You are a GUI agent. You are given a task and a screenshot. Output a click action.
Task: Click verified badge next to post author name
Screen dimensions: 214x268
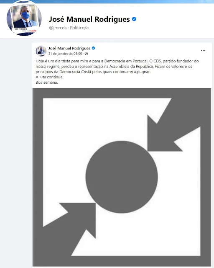click(93, 48)
